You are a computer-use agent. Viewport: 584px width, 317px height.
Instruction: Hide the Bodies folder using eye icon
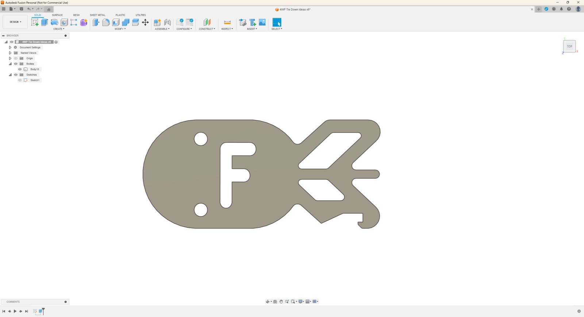[16, 64]
